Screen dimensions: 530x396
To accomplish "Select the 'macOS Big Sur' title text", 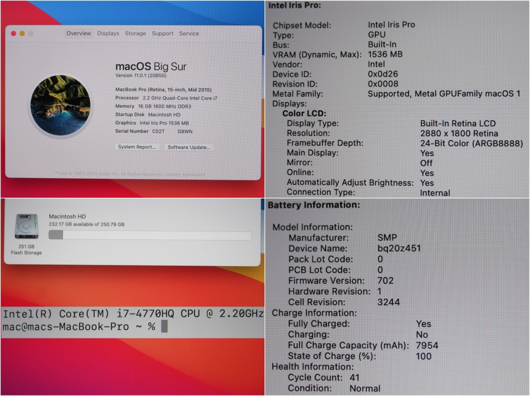I will (151, 67).
